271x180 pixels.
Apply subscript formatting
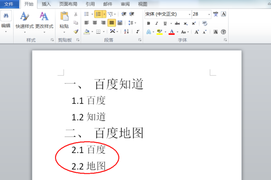[186, 23]
